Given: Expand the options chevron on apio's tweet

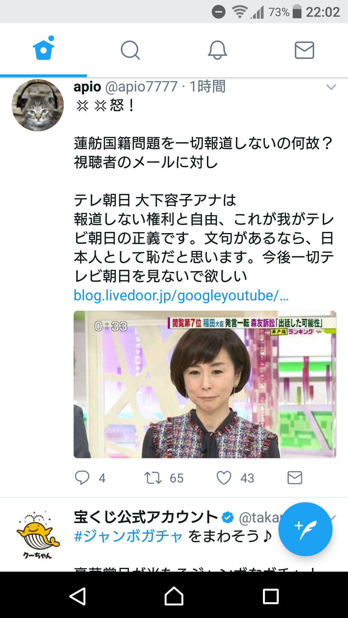Looking at the screenshot, I should 331,87.
